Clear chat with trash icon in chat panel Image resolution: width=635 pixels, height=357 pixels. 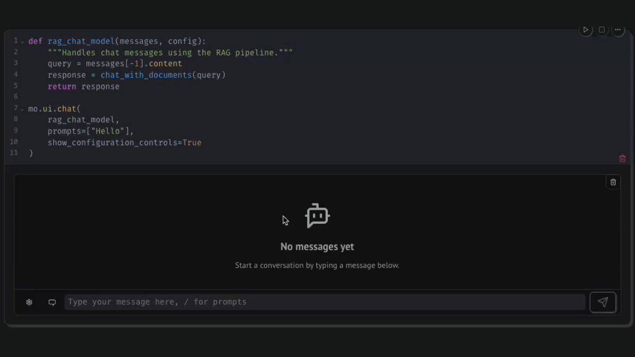[x=613, y=182]
